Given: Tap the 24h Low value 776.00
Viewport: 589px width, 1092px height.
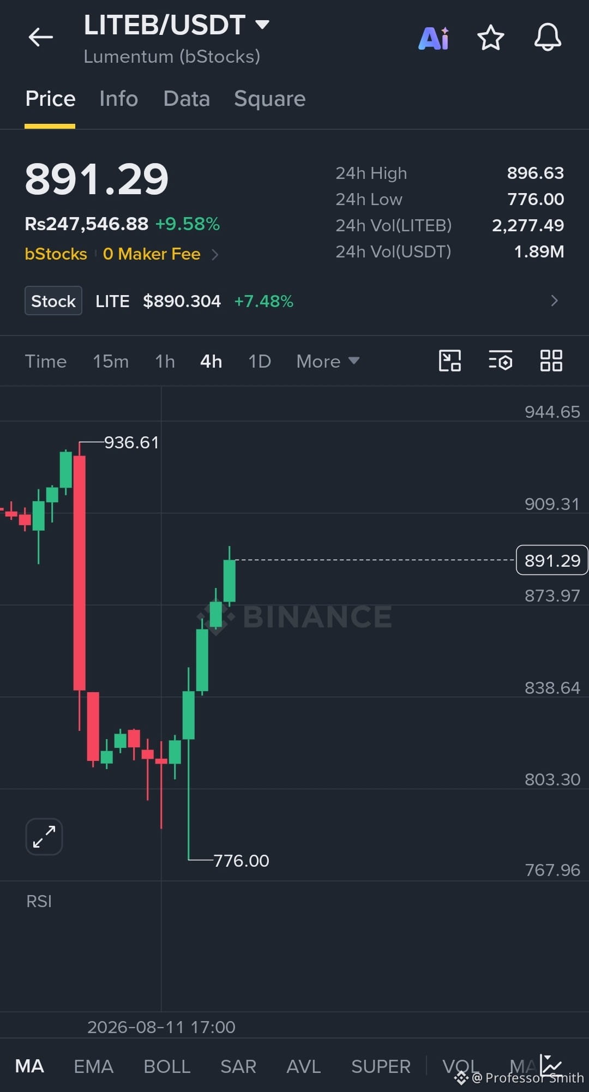Looking at the screenshot, I should coord(536,199).
